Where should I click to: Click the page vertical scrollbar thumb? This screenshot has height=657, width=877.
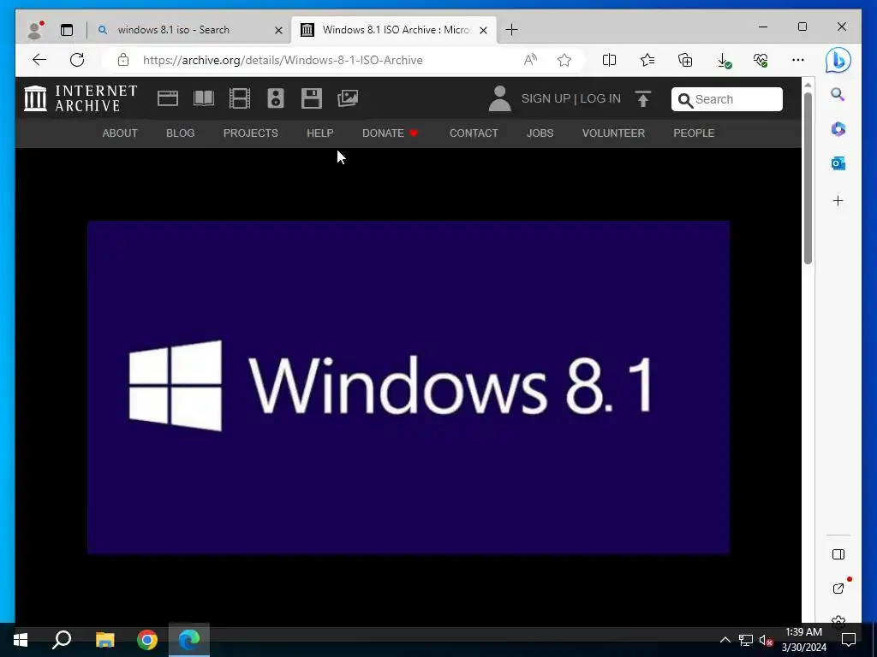(x=808, y=178)
